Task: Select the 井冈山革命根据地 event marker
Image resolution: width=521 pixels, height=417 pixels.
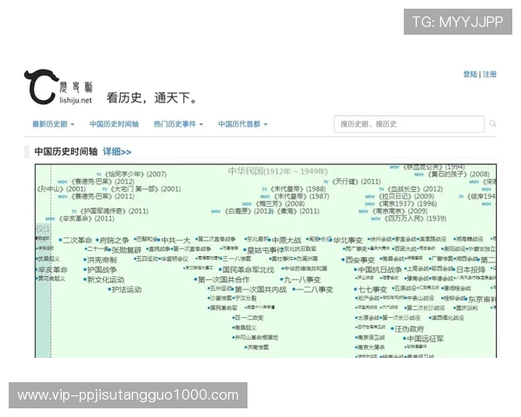Action: pyautogui.click(x=256, y=338)
